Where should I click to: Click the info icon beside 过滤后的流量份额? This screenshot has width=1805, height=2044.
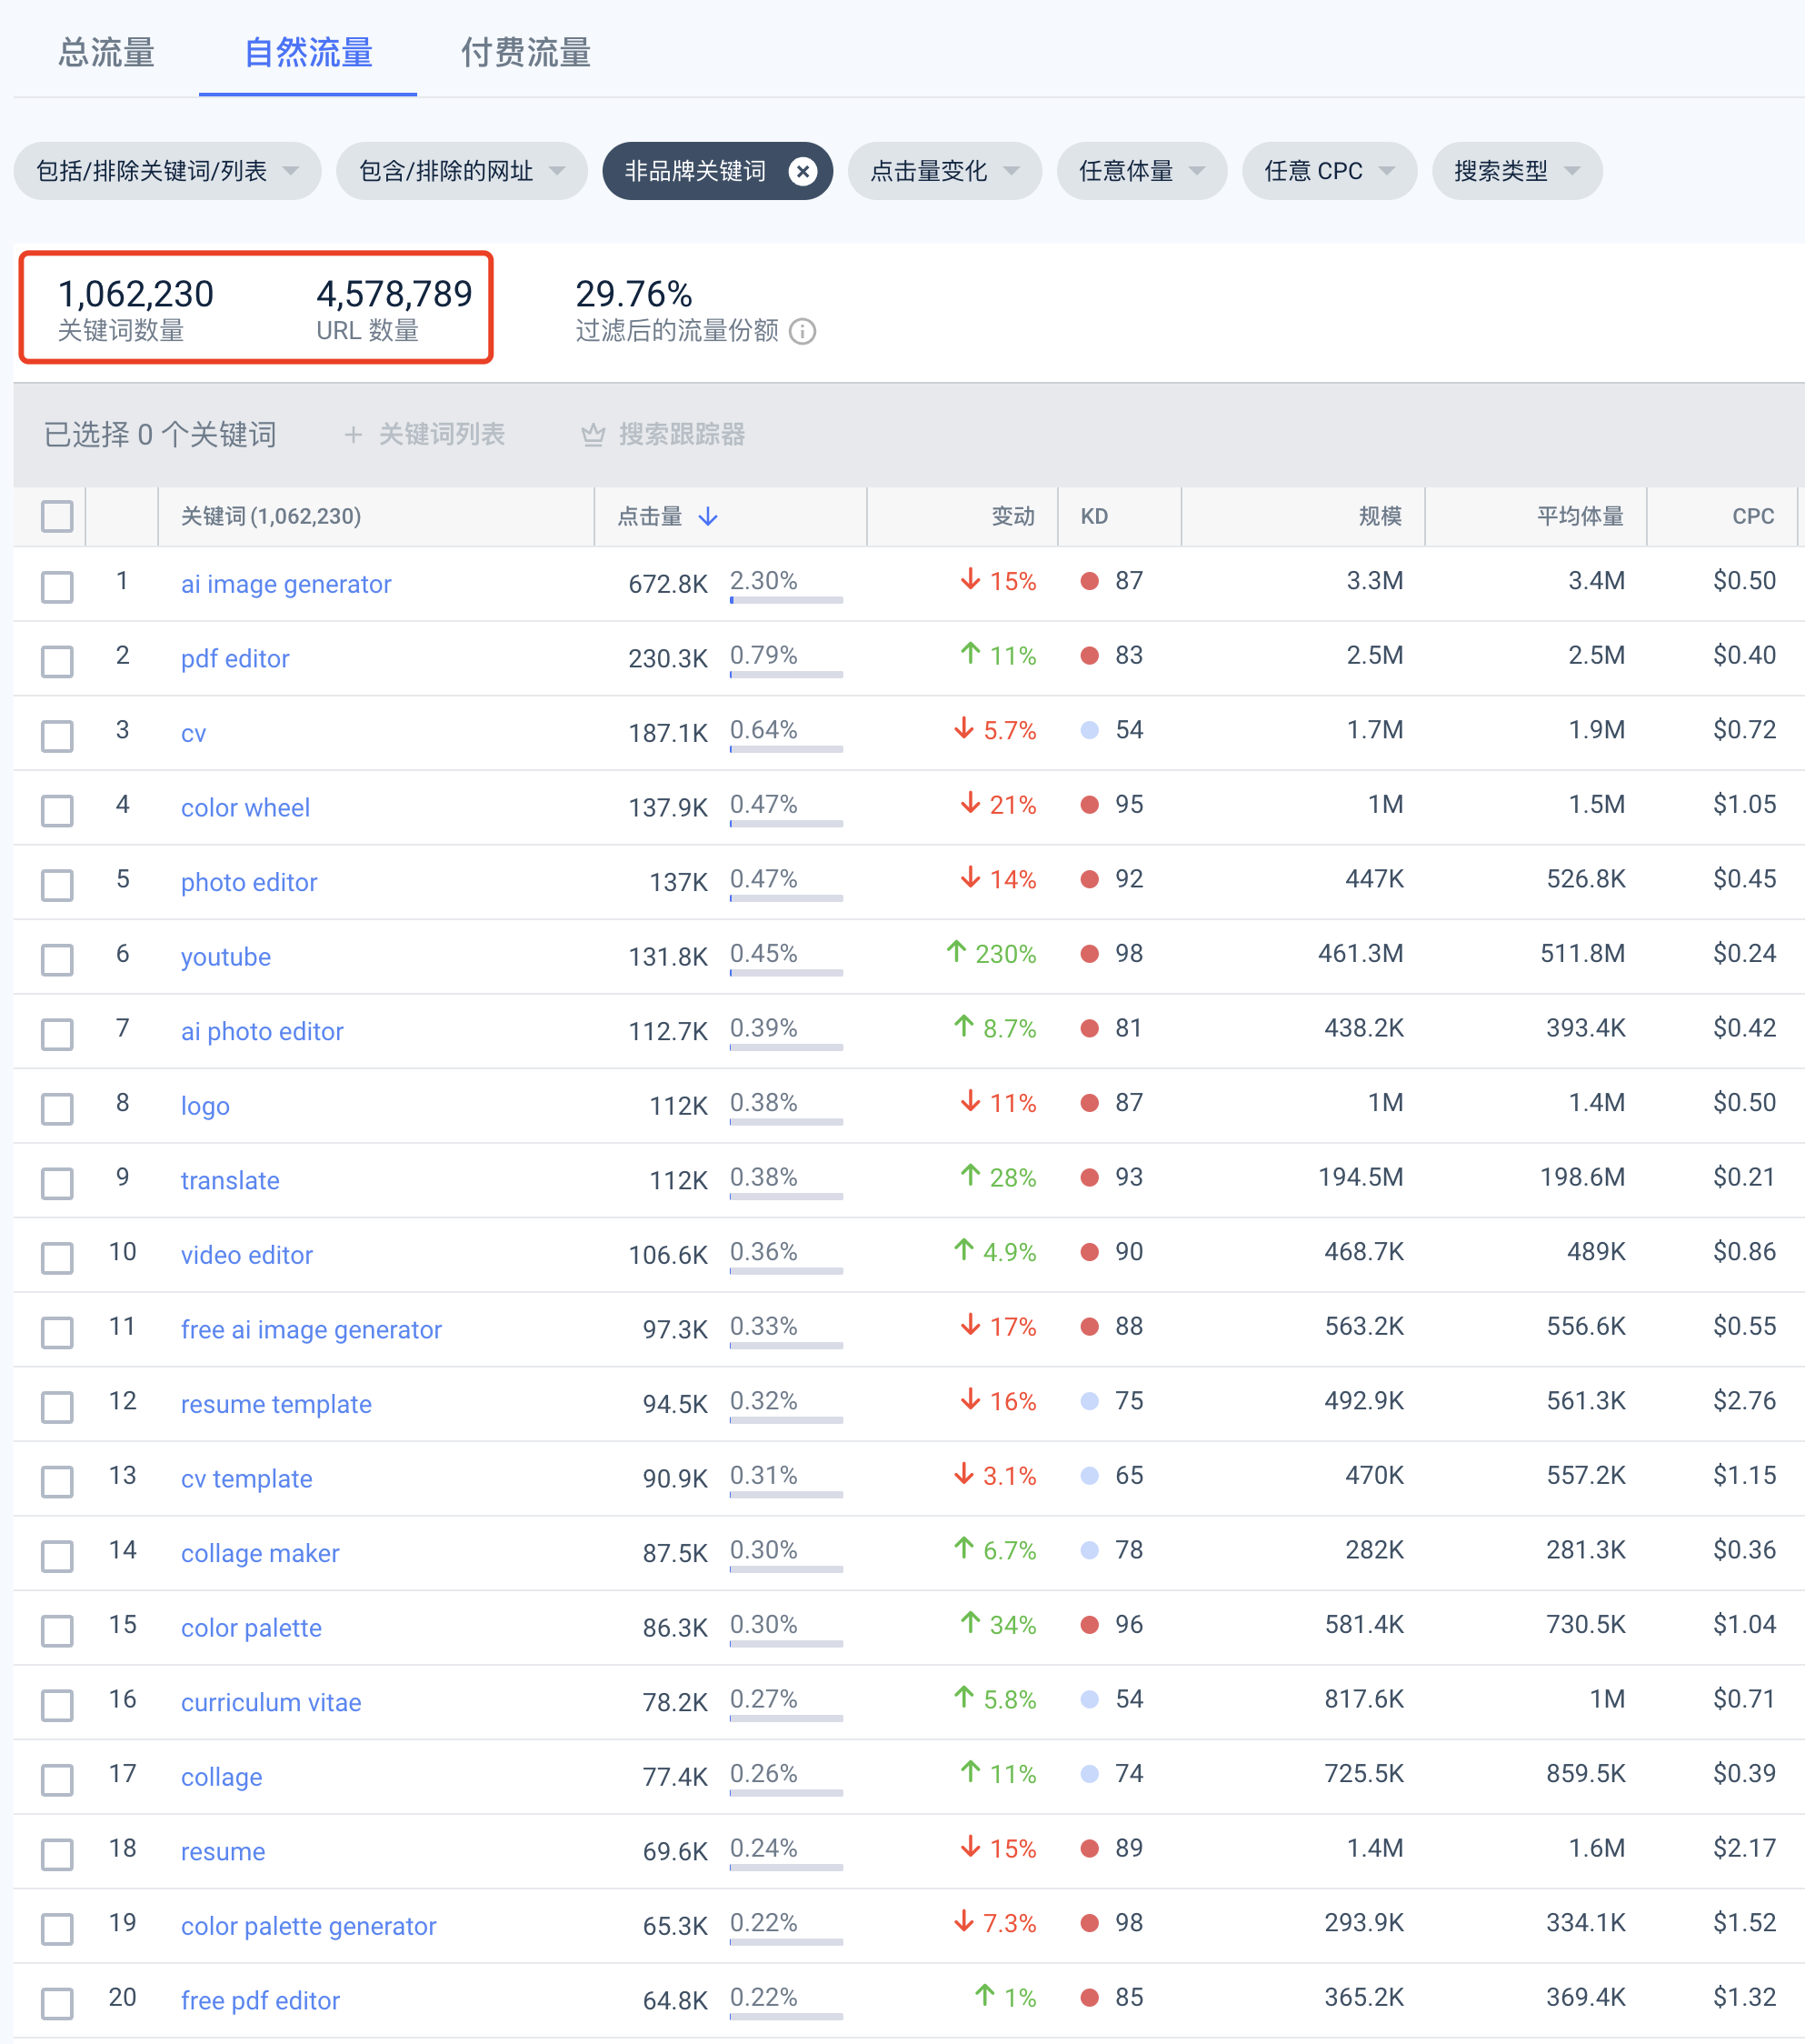(803, 331)
